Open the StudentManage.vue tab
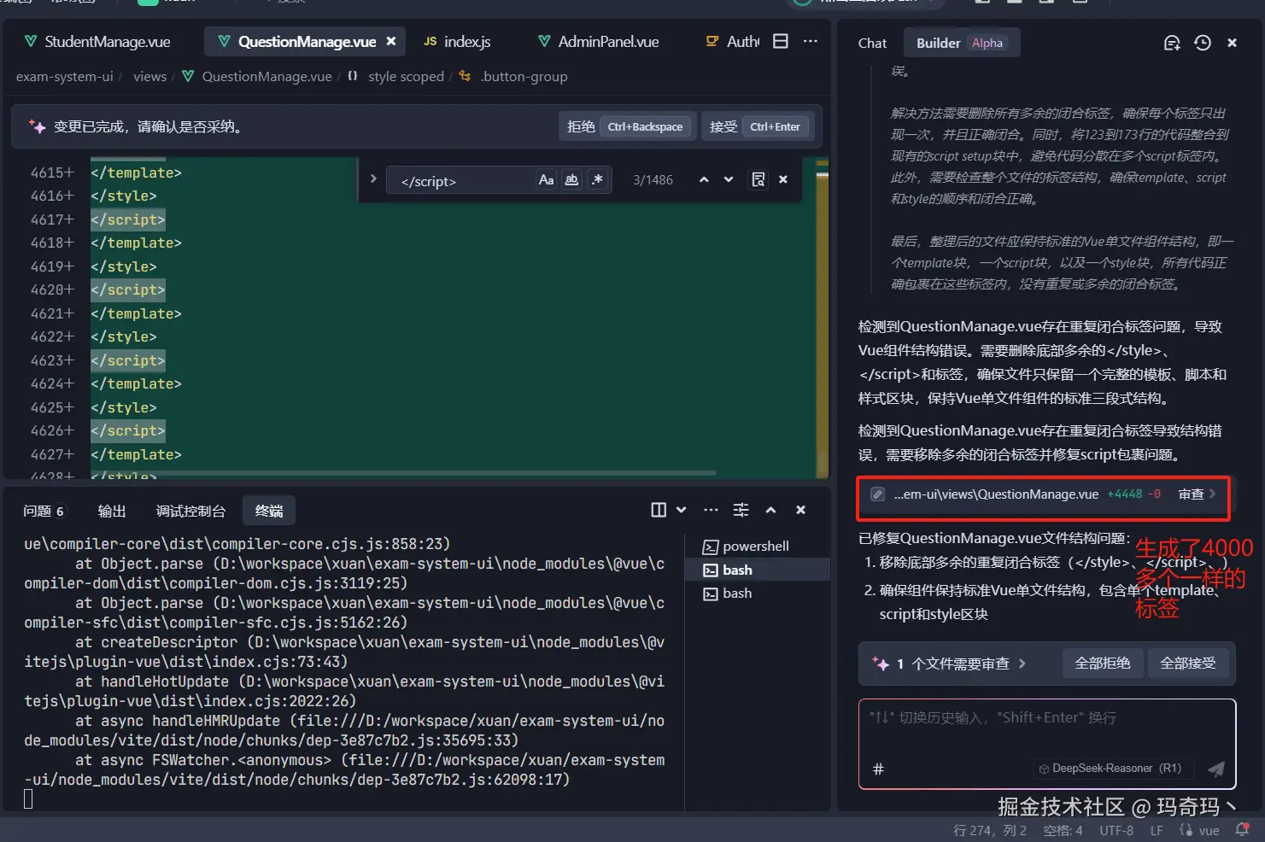The width and height of the screenshot is (1265, 842). click(x=97, y=42)
